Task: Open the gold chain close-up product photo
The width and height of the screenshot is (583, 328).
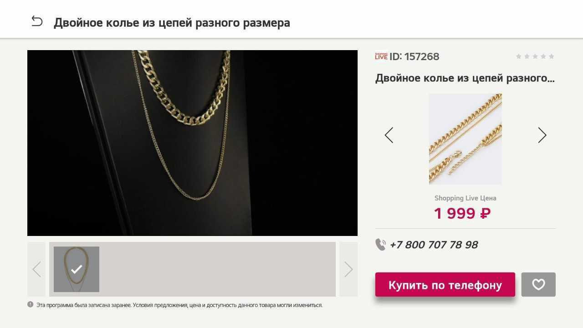Action: [465, 139]
